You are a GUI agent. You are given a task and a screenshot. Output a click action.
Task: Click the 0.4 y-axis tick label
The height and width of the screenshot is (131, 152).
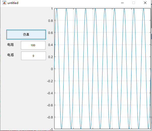50,45
